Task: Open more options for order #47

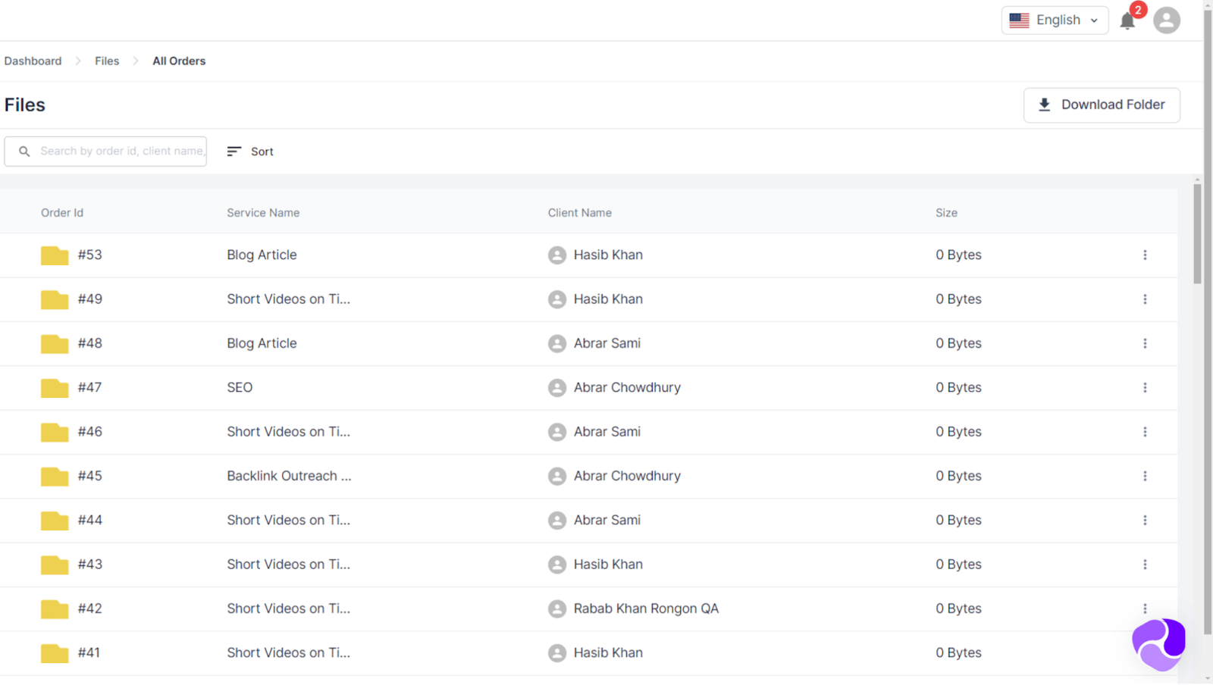Action: (1145, 388)
